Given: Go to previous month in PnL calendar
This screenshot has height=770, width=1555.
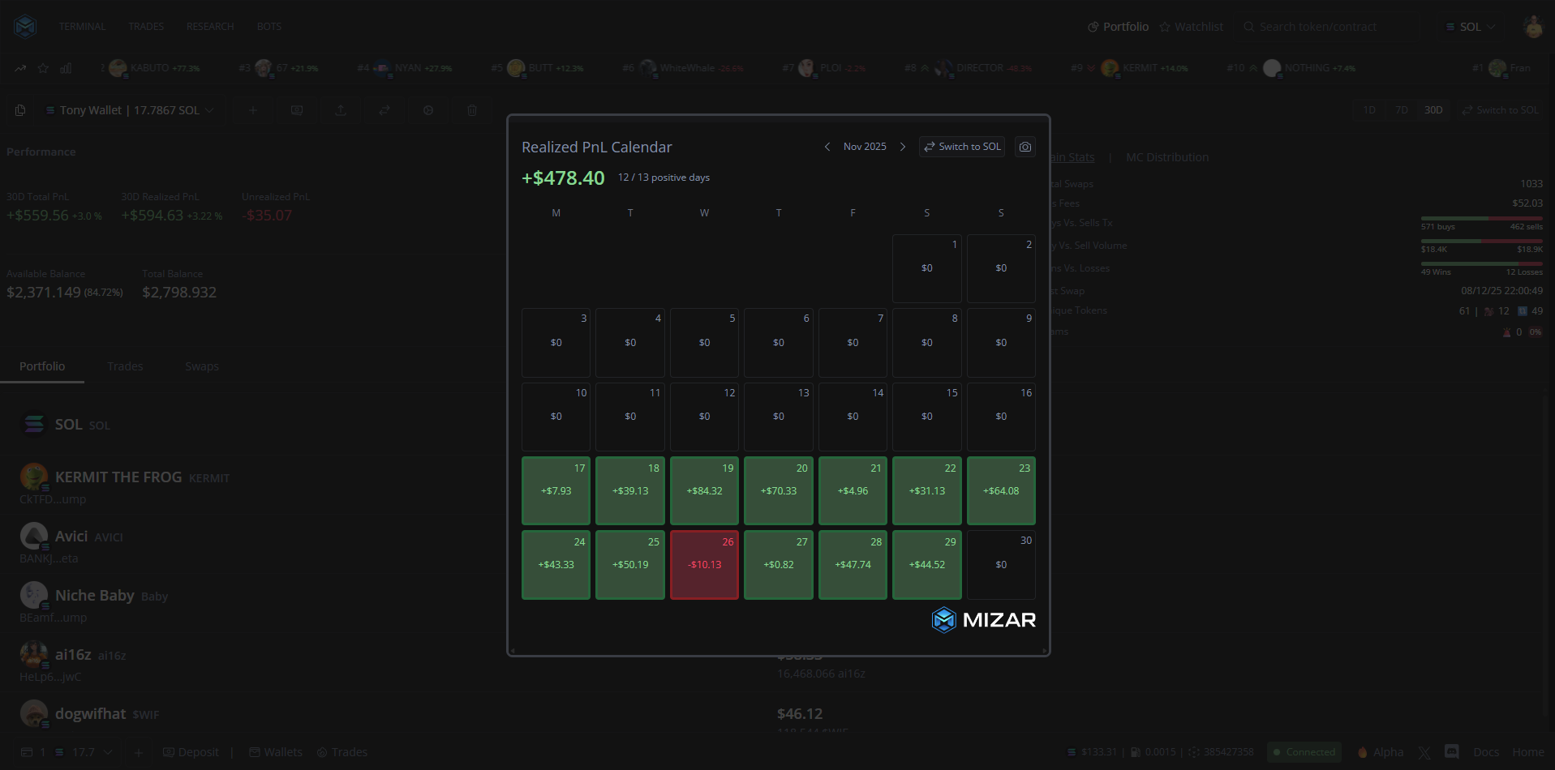Looking at the screenshot, I should point(827,147).
